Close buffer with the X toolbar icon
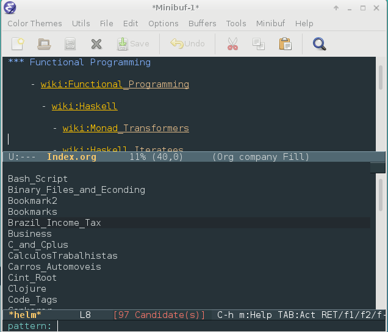Screen dimensions: 388x332 (96, 44)
